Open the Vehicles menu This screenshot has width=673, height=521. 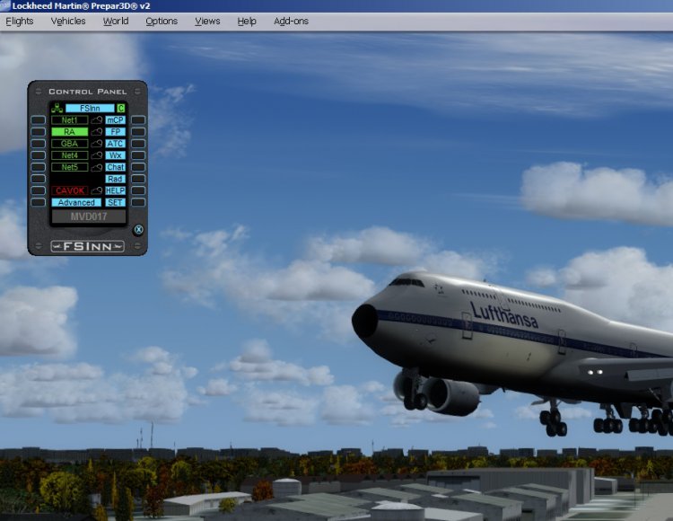[x=68, y=21]
